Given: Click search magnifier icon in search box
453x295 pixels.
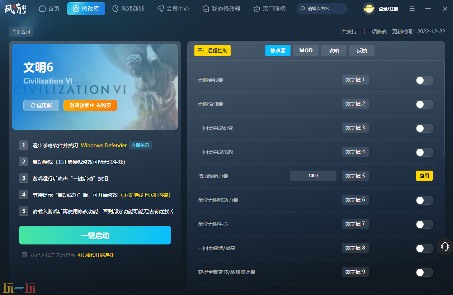Looking at the screenshot, I should (x=303, y=9).
